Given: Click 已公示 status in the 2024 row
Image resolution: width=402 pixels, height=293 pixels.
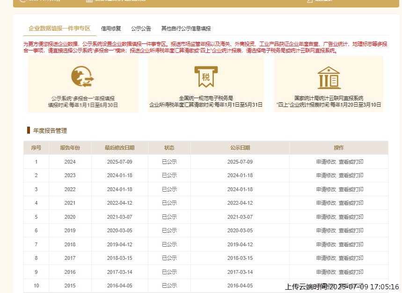Looking at the screenshot, I should [x=169, y=162].
